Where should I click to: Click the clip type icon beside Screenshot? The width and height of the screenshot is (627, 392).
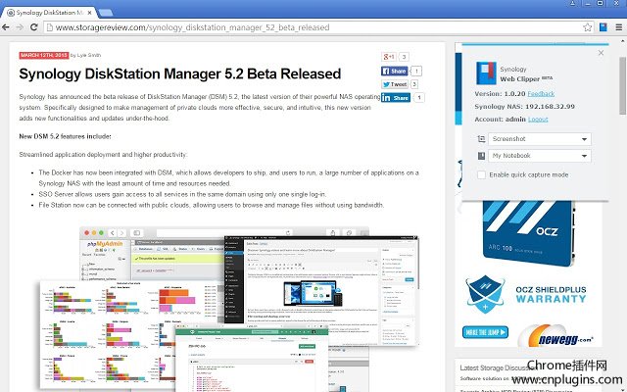481,139
